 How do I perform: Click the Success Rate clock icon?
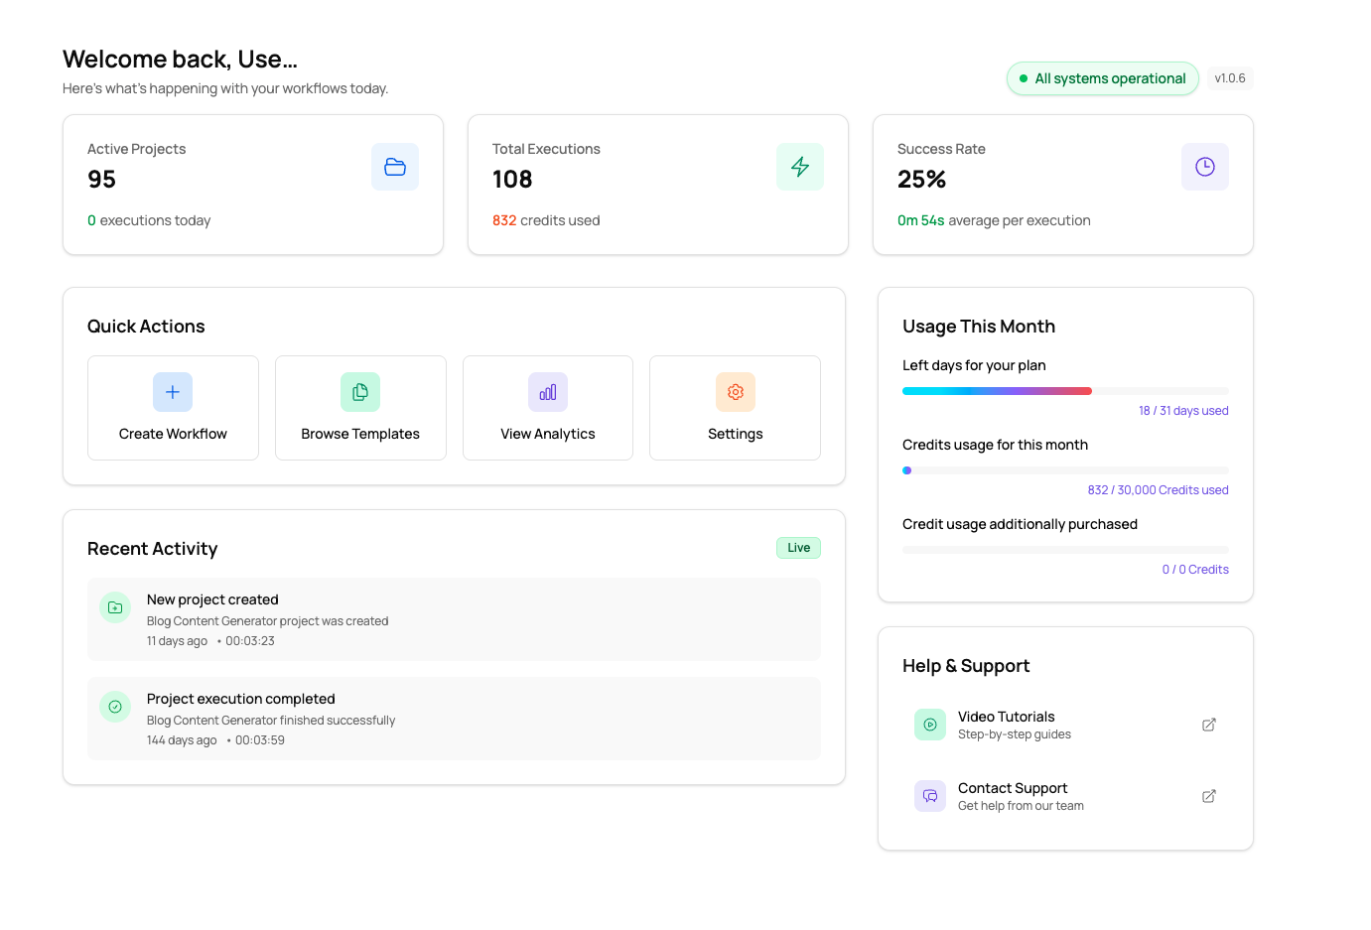(x=1205, y=167)
